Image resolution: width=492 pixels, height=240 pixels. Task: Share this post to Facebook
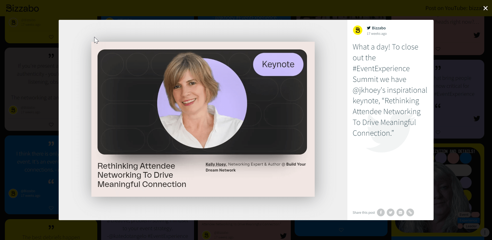click(381, 212)
